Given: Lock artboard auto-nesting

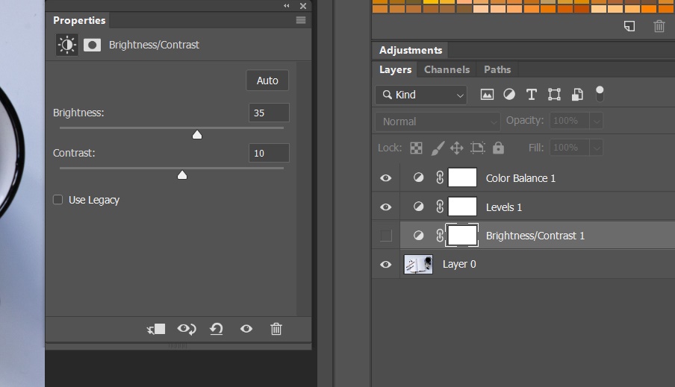Looking at the screenshot, I should [x=477, y=148].
